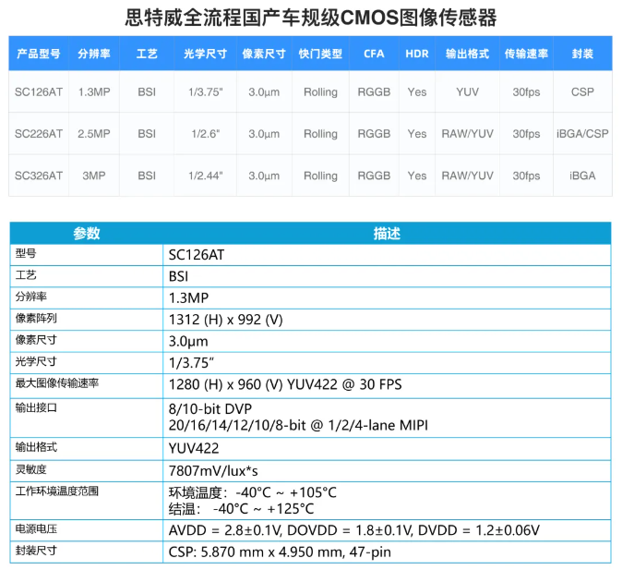Click the 光学尺寸 header in top table

coord(207,55)
